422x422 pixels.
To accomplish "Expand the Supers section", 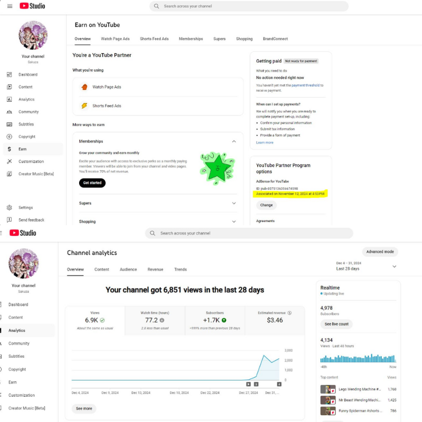I will tap(234, 203).
